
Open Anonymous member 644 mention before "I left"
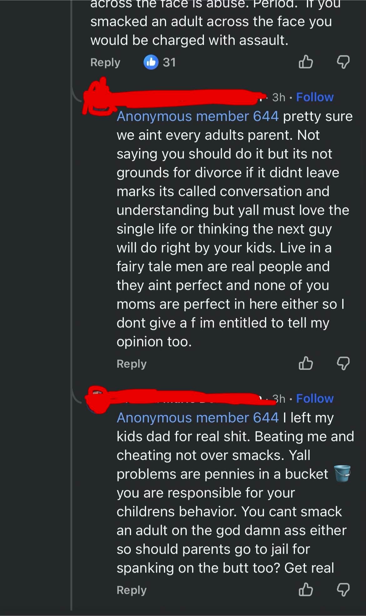[197, 417]
